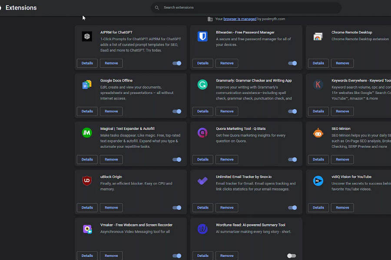
Task: Click the Wordtune Read extension icon
Action: (202, 229)
